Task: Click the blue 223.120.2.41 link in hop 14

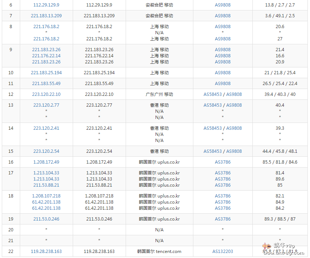Action: point(46,128)
